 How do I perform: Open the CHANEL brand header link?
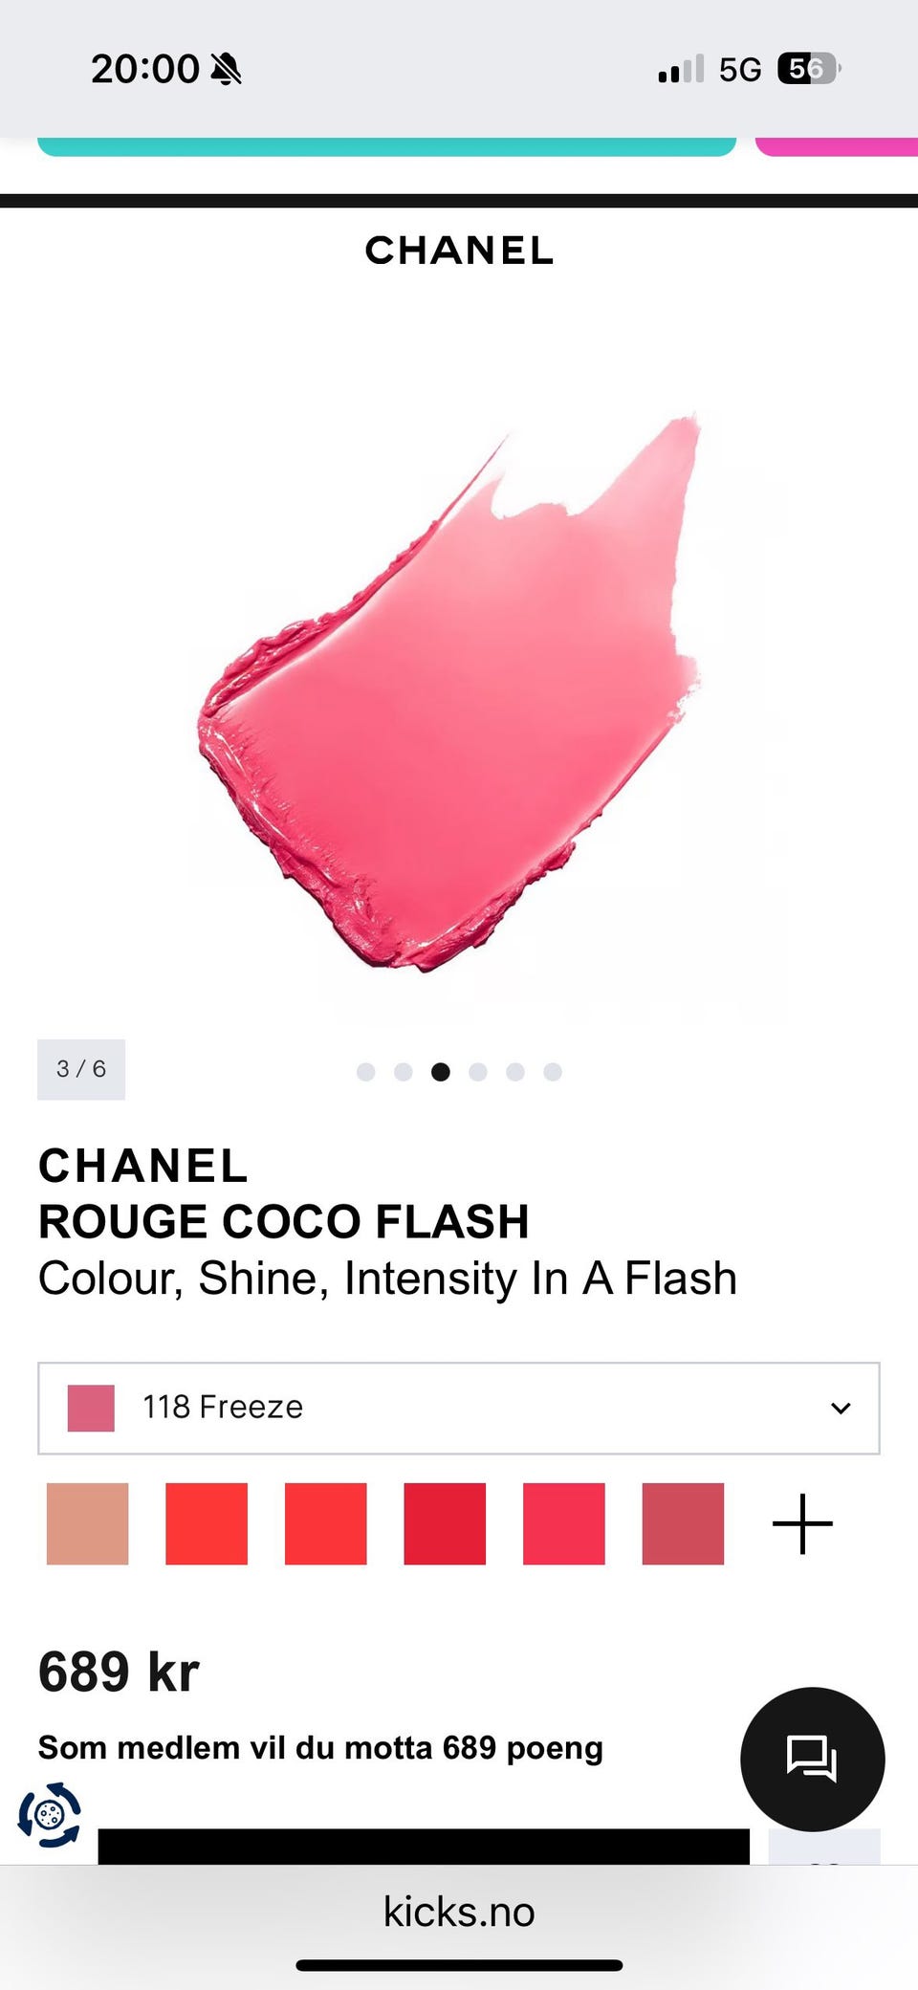[x=459, y=251]
